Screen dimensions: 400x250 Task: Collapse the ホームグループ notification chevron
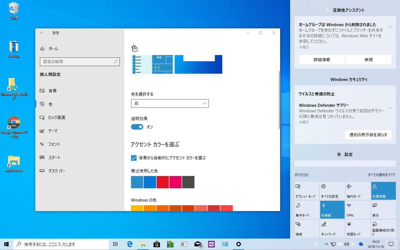[x=390, y=27]
